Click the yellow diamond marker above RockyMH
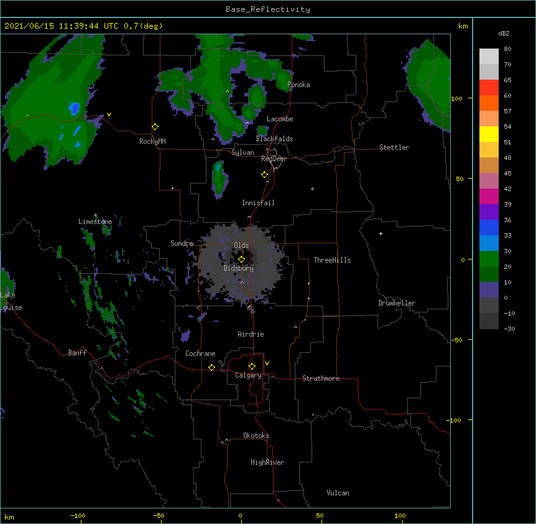The width and height of the screenshot is (536, 524). 155,127
